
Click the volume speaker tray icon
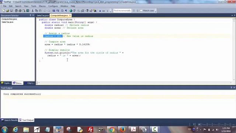tap(217, 130)
